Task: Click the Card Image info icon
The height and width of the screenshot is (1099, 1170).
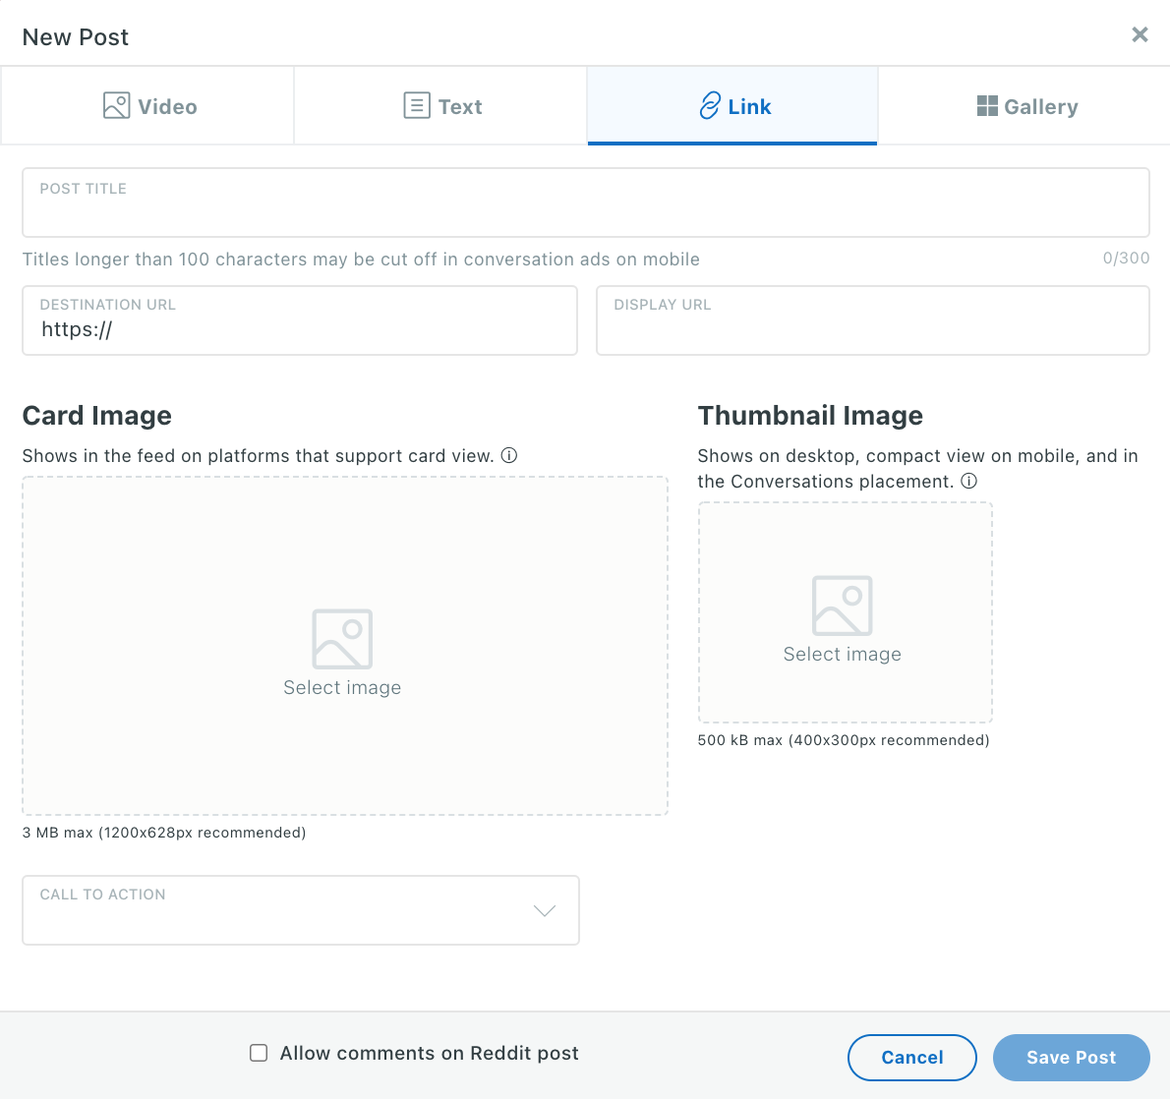Action: (509, 455)
